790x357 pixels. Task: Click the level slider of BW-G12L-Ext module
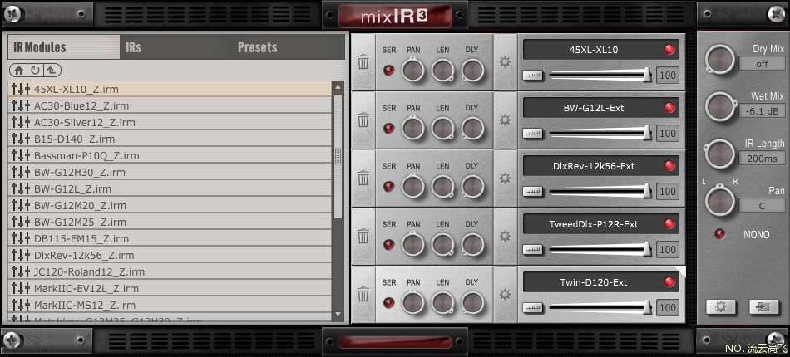coord(600,133)
